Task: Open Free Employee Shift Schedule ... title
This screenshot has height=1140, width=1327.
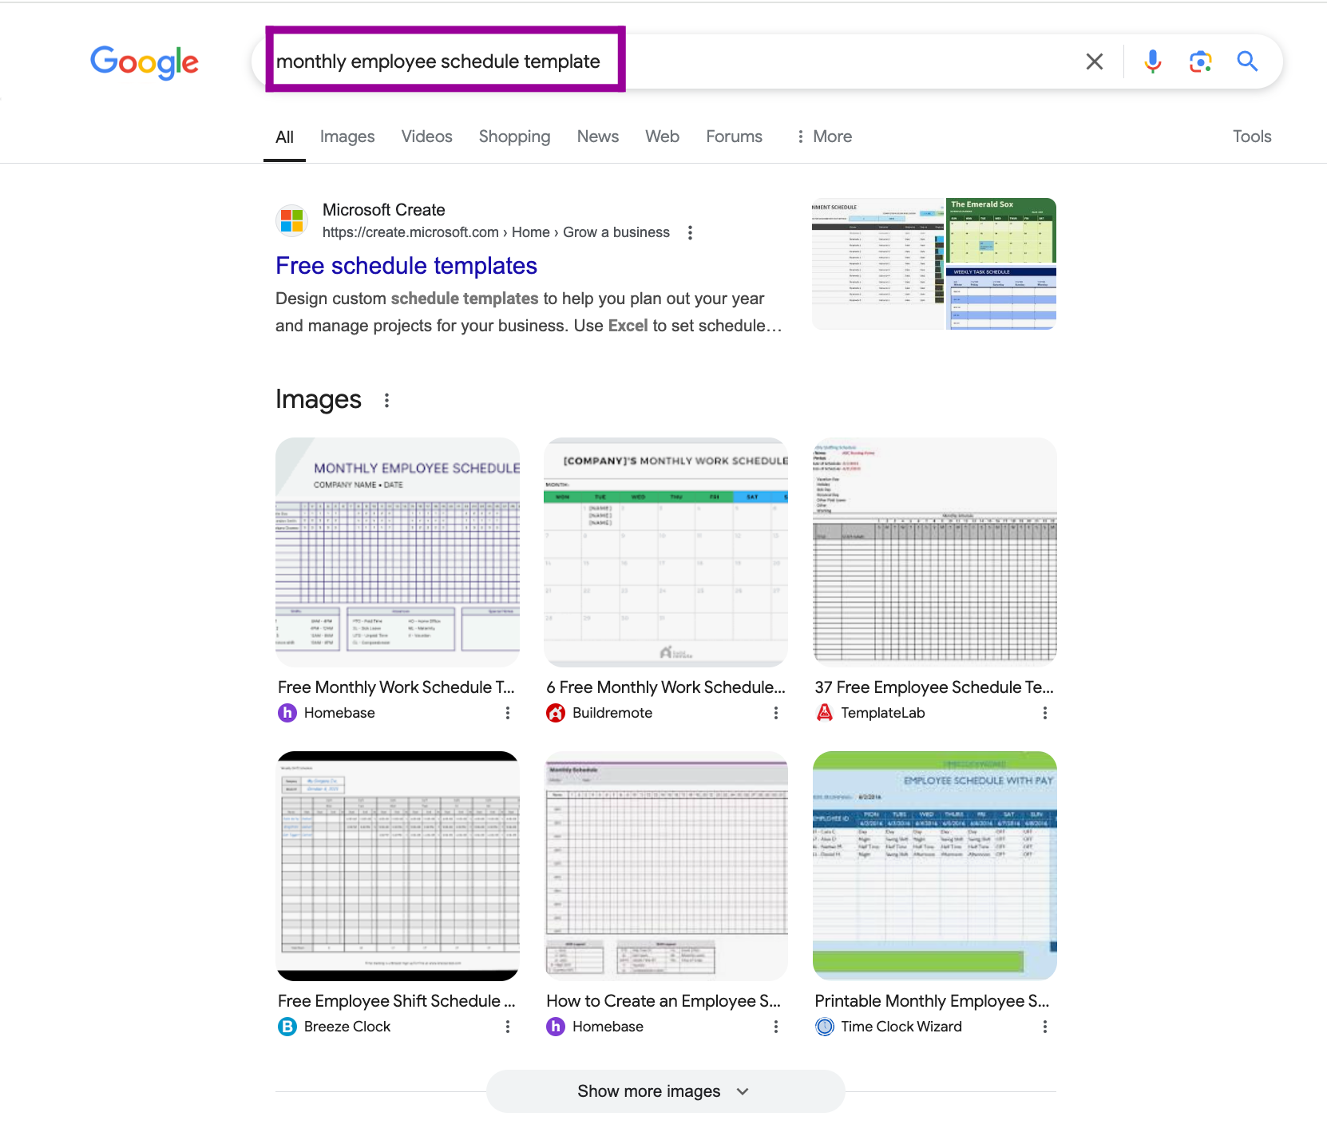Action: point(397,1001)
